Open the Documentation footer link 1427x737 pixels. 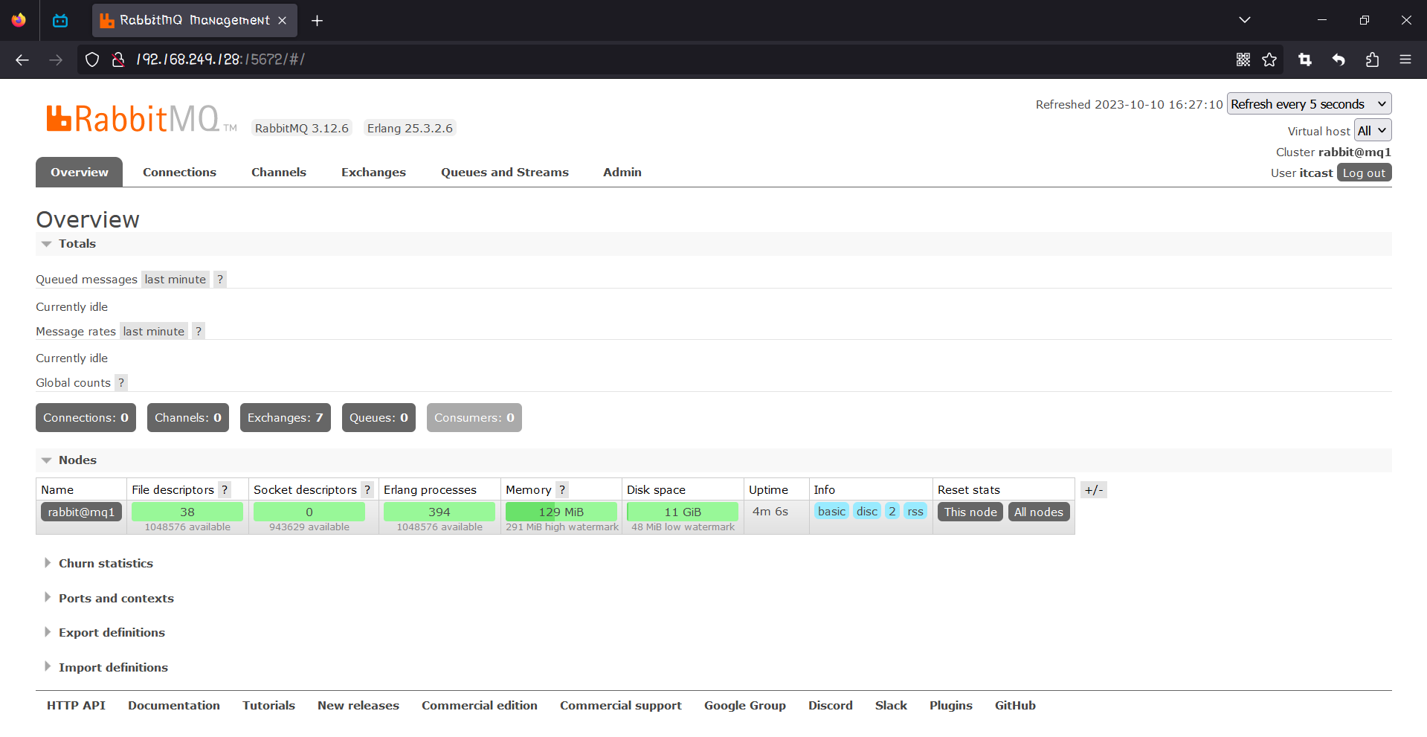pyautogui.click(x=174, y=706)
